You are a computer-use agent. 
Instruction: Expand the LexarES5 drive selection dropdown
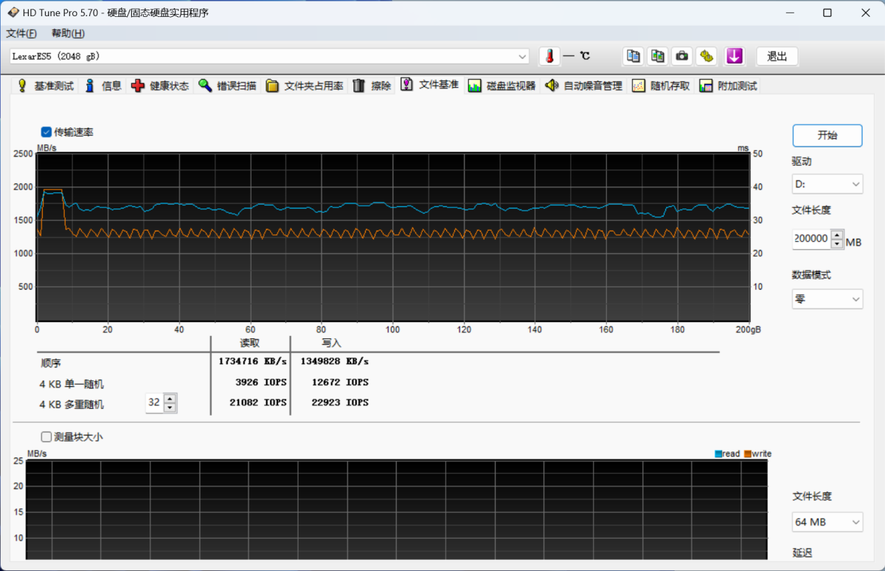click(x=522, y=57)
